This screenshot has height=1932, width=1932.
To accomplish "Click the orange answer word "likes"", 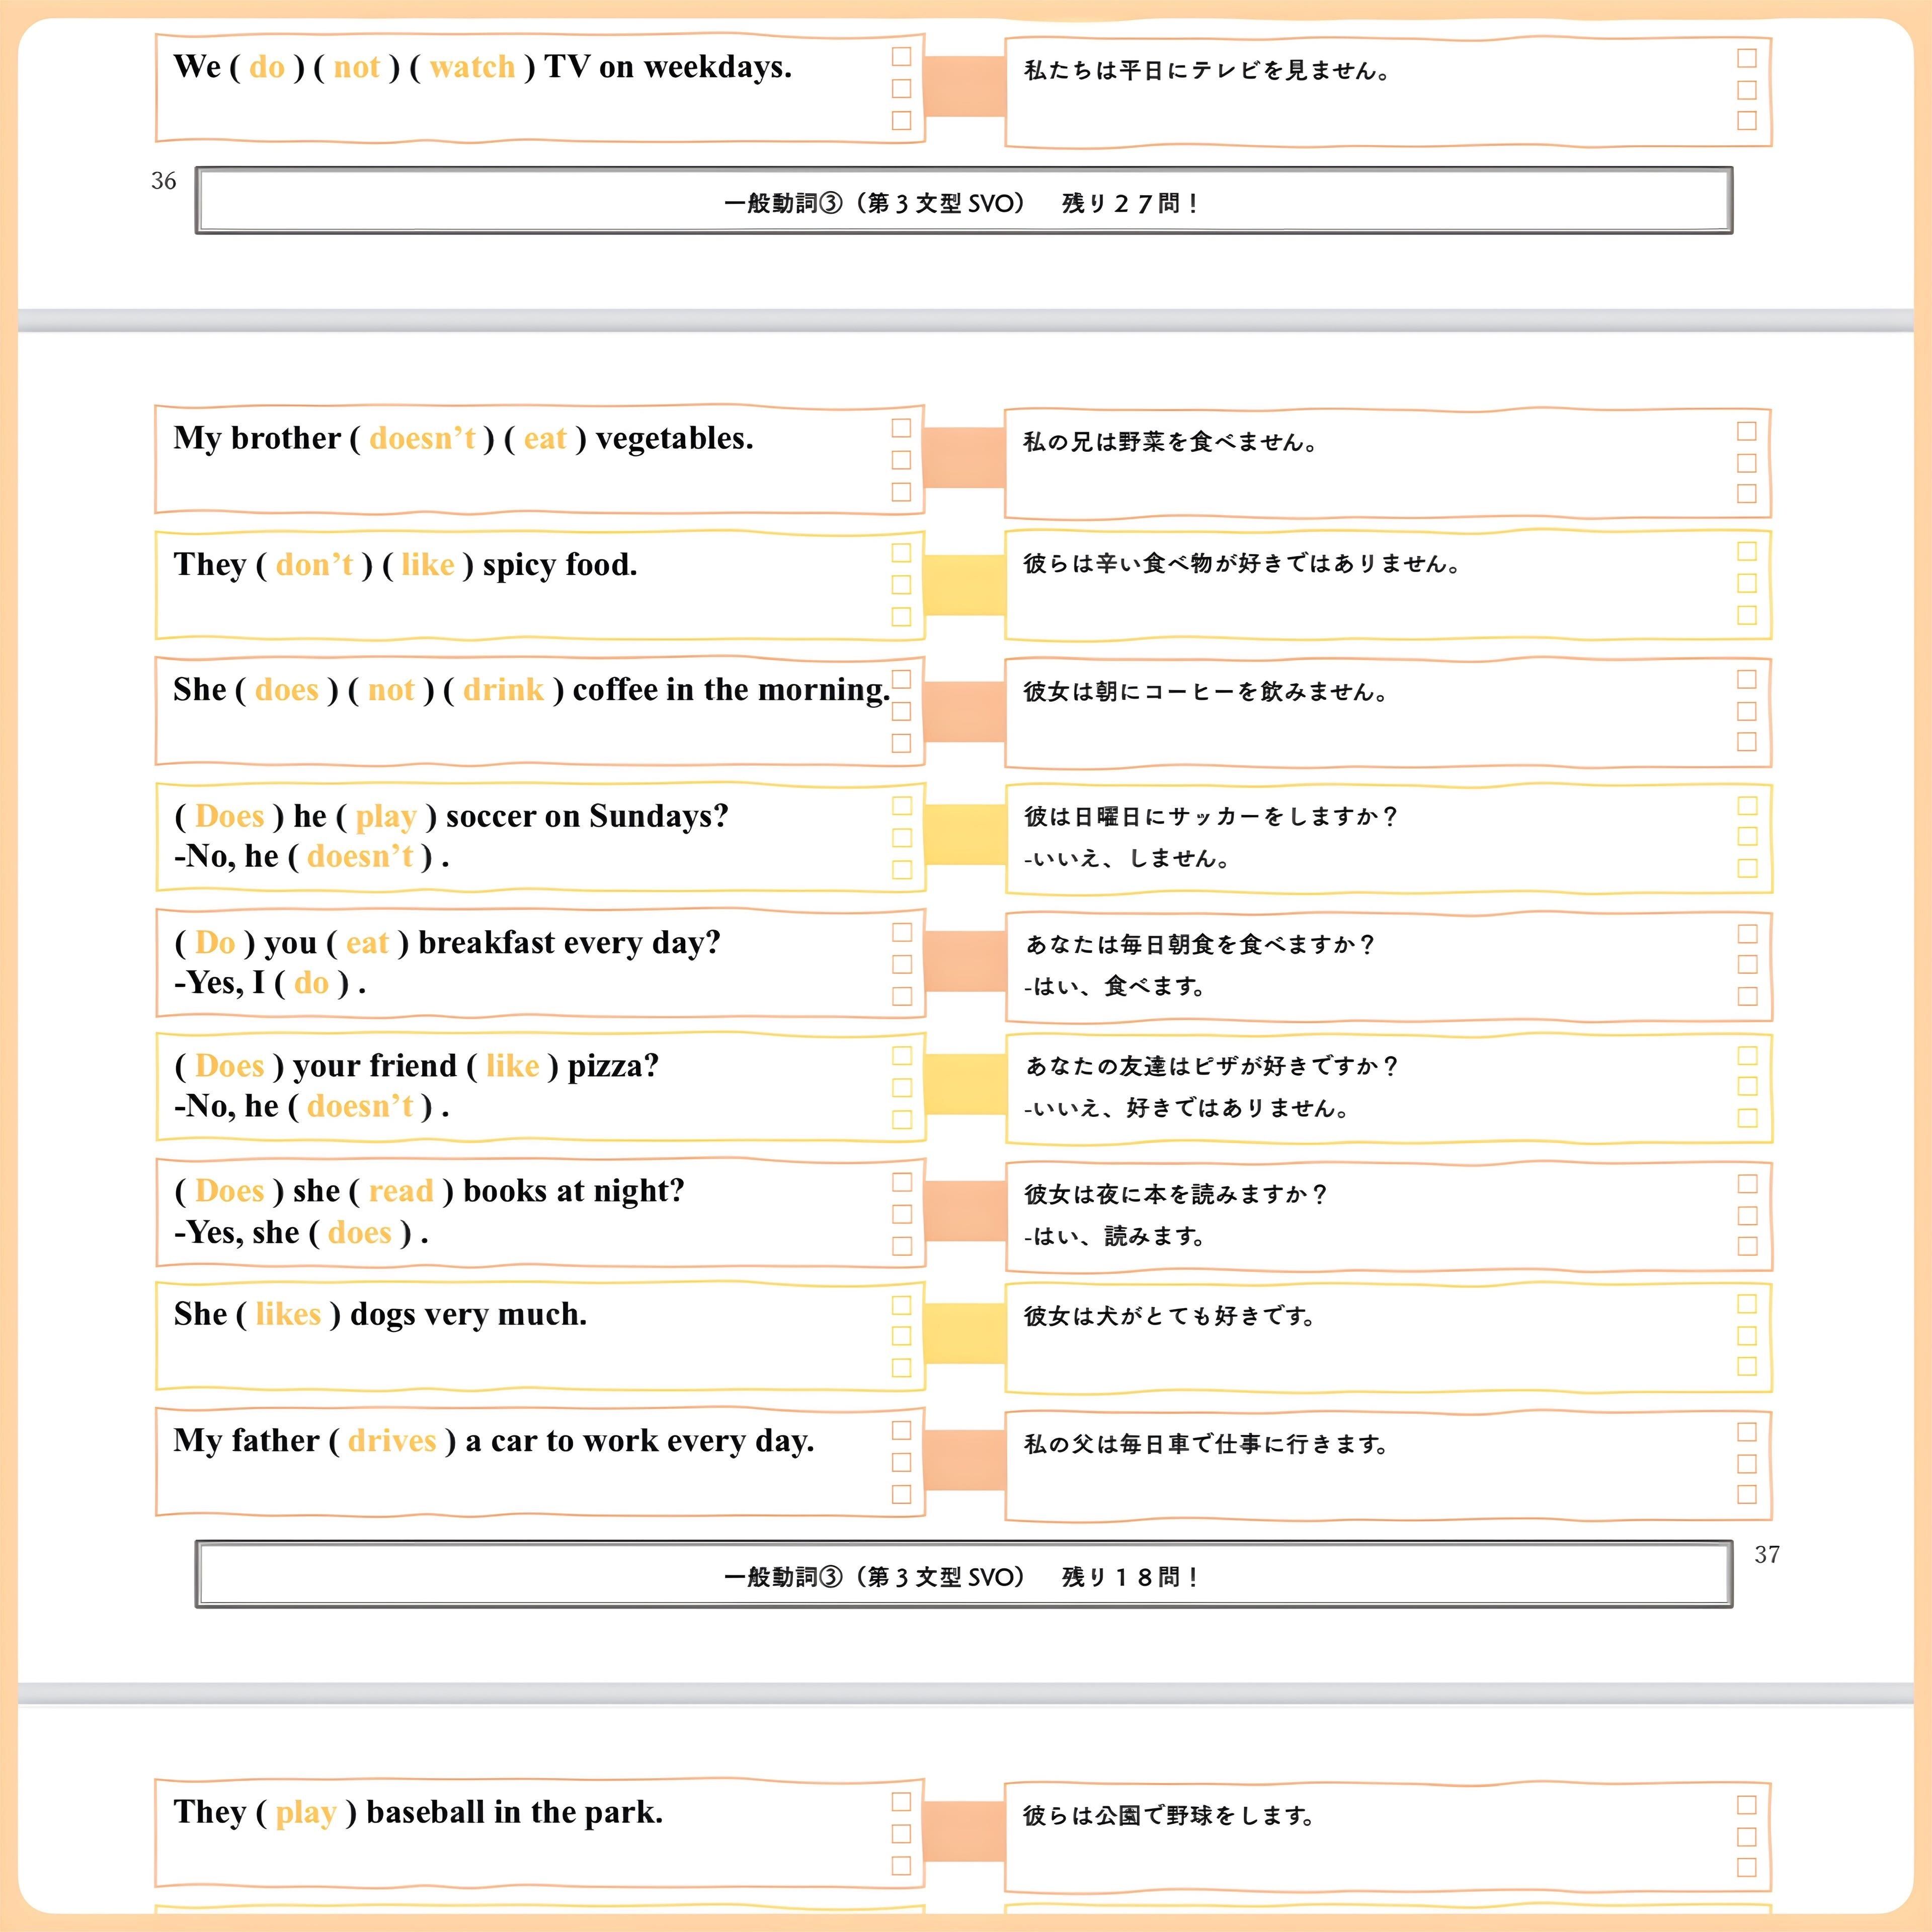I will [x=288, y=1314].
